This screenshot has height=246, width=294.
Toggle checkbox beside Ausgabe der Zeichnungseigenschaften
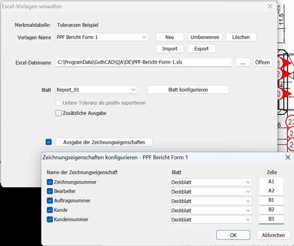click(49, 142)
